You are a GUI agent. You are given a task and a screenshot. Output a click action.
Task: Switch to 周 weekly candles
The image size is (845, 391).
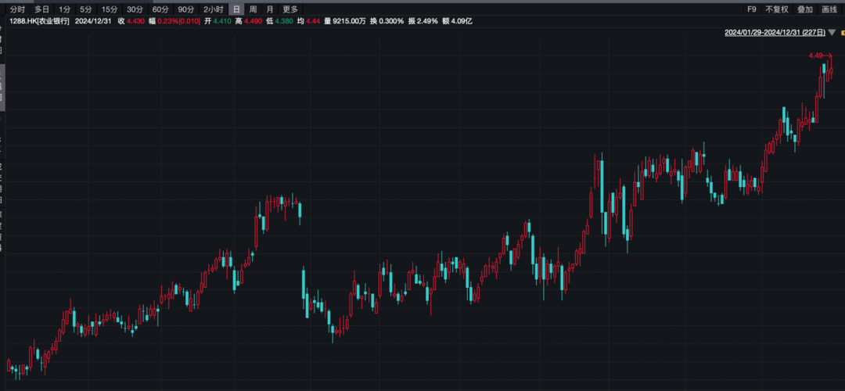pyautogui.click(x=253, y=9)
